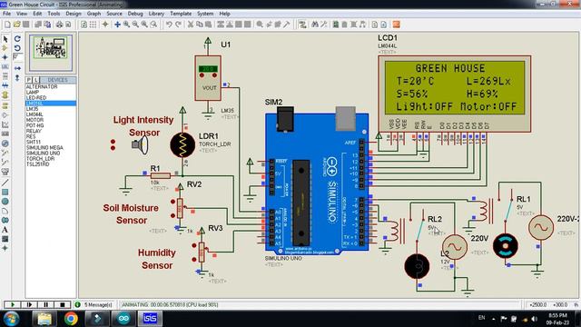The height and width of the screenshot is (327, 581).
Task: Open the Library menu
Action: (156, 14)
